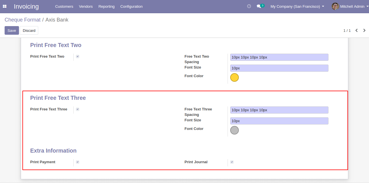Open My Company (San Francisco) dropdown

pos(297,6)
